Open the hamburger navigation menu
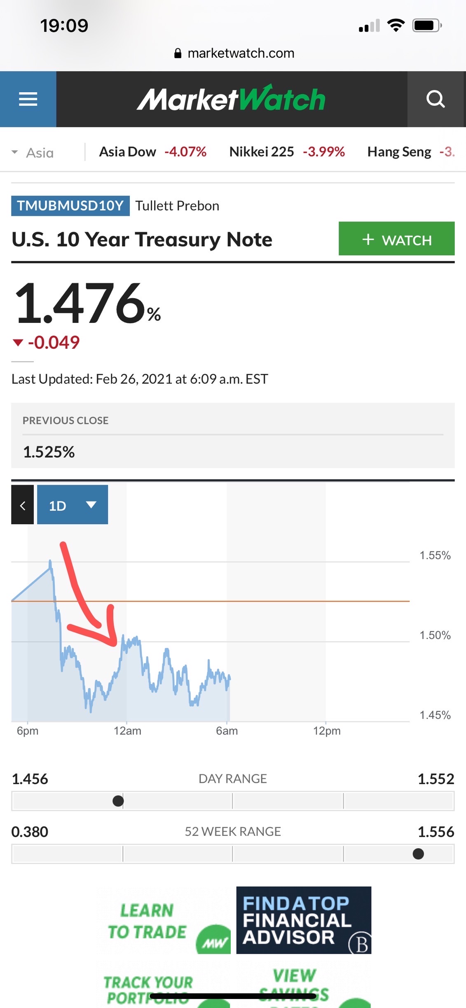The width and height of the screenshot is (466, 1008). point(28,99)
